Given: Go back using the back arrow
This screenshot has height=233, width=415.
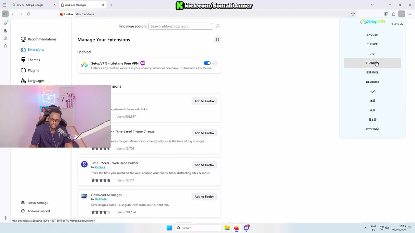Looking at the screenshot, I should click(x=13, y=14).
